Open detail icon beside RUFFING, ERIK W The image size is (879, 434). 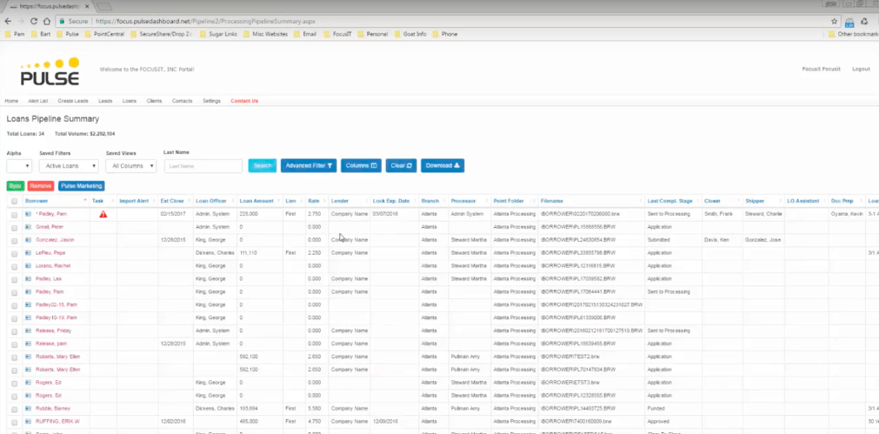pyautogui.click(x=28, y=422)
